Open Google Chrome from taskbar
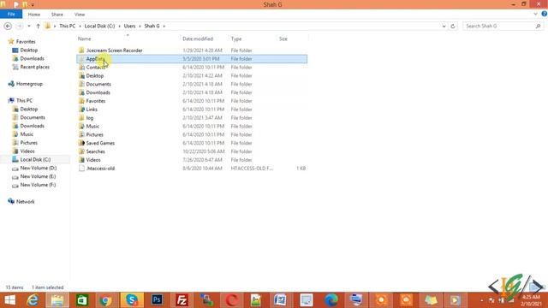 click(x=106, y=300)
